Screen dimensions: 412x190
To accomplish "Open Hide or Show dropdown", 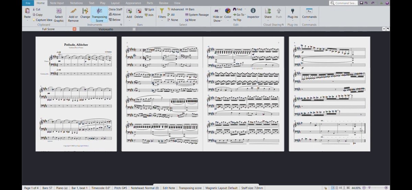I will point(217,15).
